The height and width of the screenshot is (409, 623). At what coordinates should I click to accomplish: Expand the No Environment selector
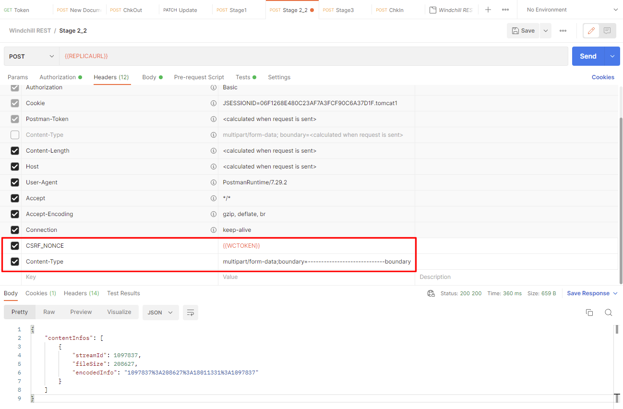[x=571, y=10]
